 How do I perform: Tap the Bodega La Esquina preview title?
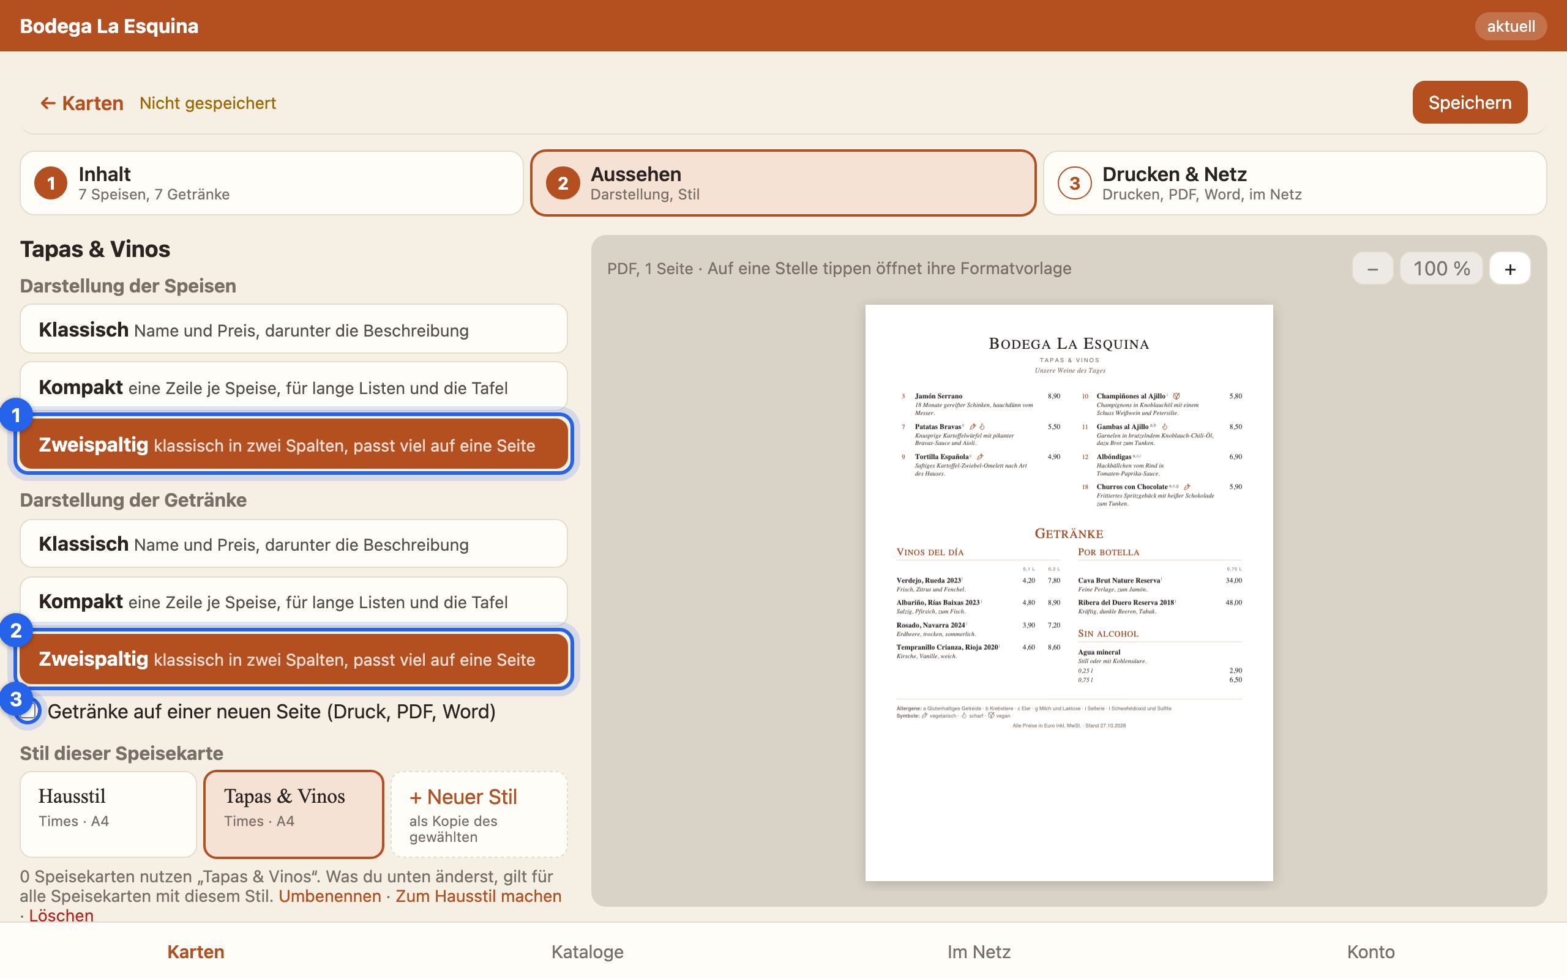(x=1069, y=343)
